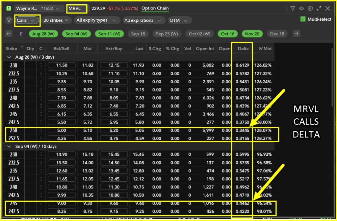The image size is (337, 221).
Task: Open the menu dots for the 235 Sep 04 row
Action: (41, 171)
